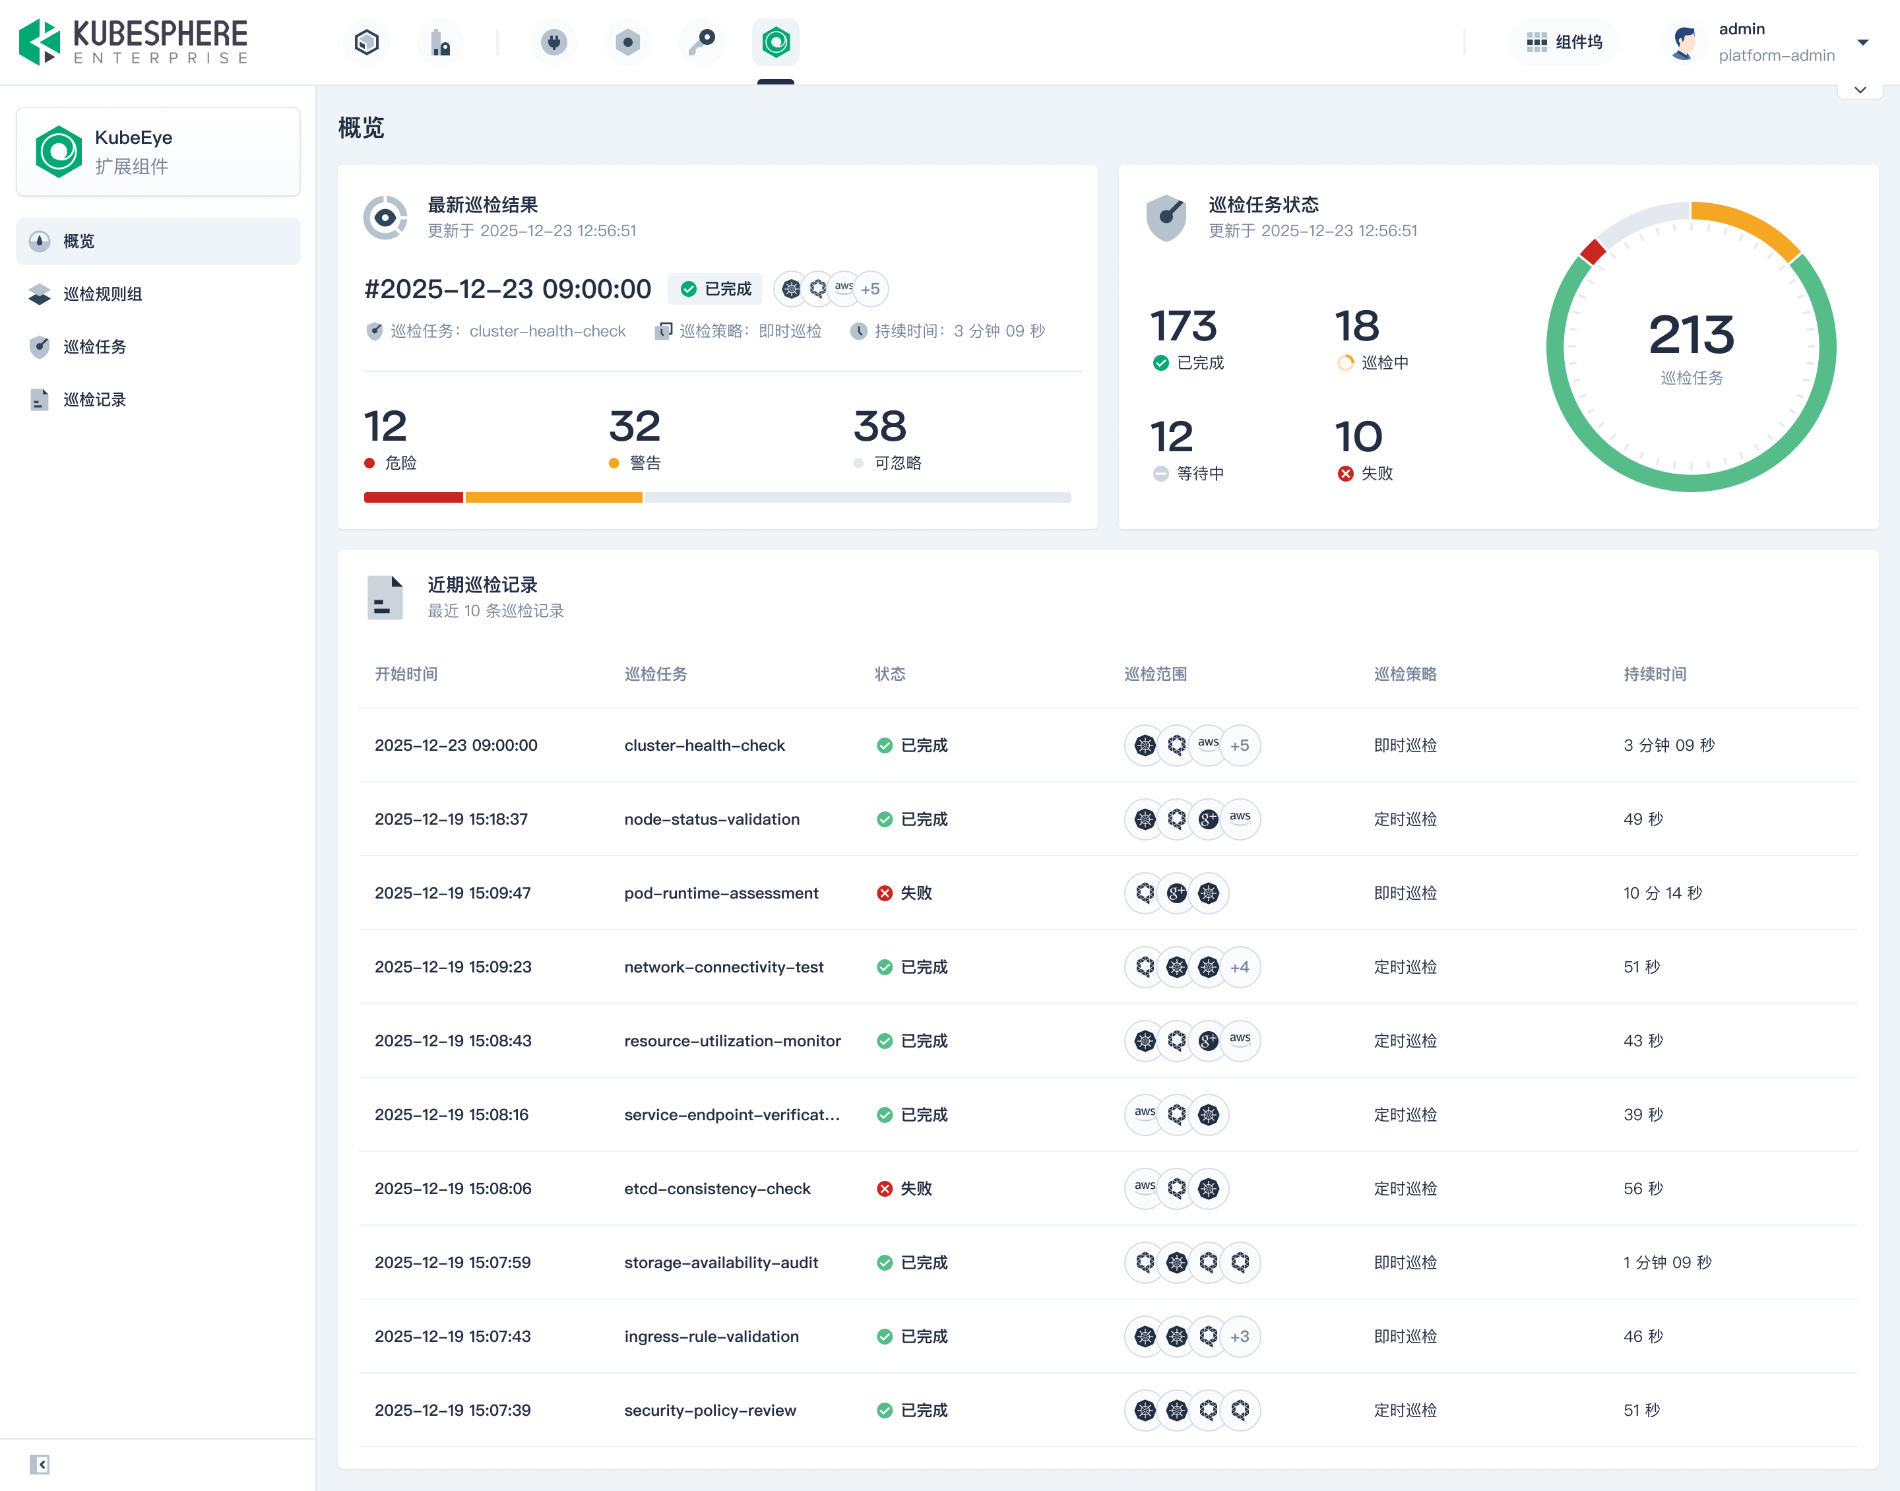Open the enterprise space building icon
Screen dimensions: 1900x1491
click(441, 42)
